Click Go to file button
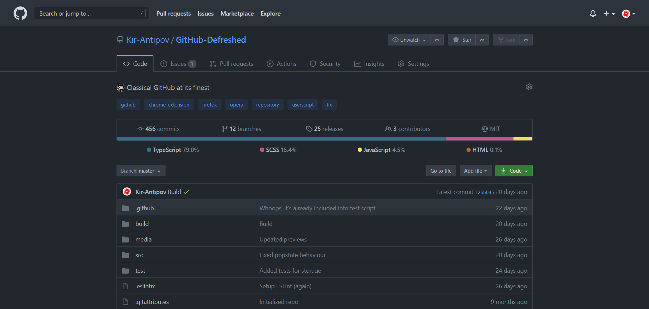Image resolution: width=649 pixels, height=309 pixels. [x=441, y=171]
